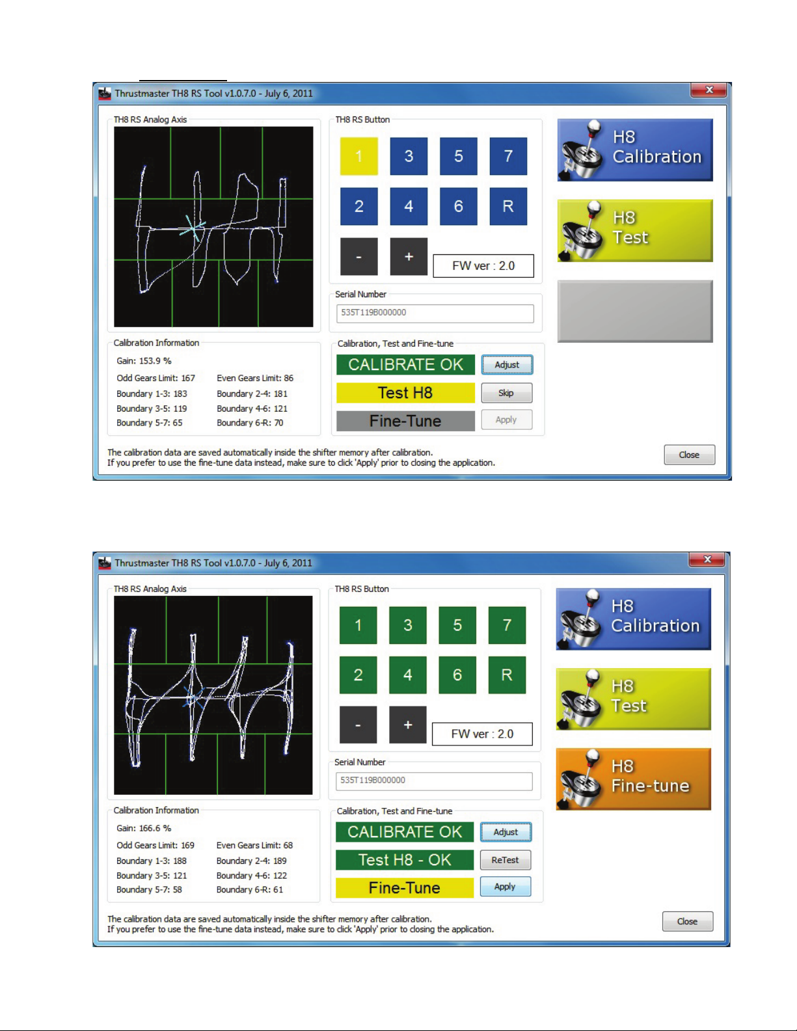
Task: Open H8 Calibration in bottom window
Action: pyautogui.click(x=634, y=619)
